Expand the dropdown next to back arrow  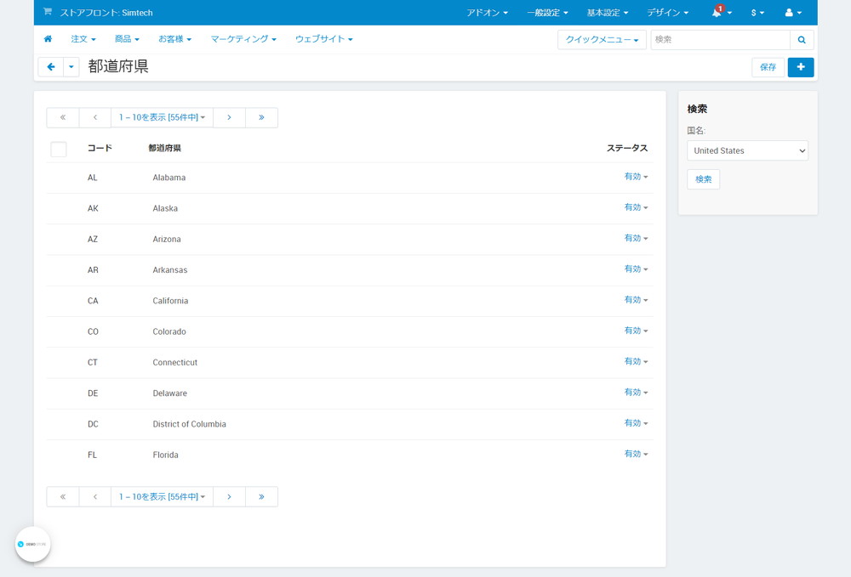71,67
